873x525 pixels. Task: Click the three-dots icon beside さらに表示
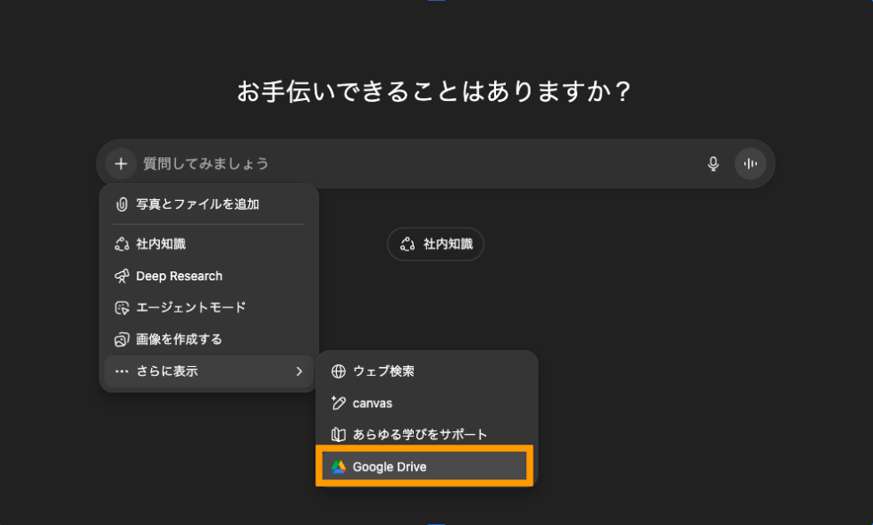pyautogui.click(x=122, y=371)
